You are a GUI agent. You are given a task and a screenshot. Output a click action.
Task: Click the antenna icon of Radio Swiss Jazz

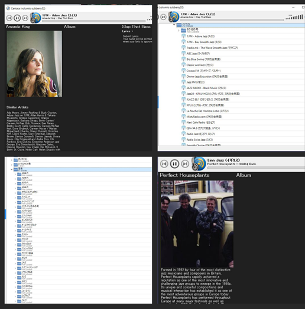pyautogui.click(x=183, y=140)
